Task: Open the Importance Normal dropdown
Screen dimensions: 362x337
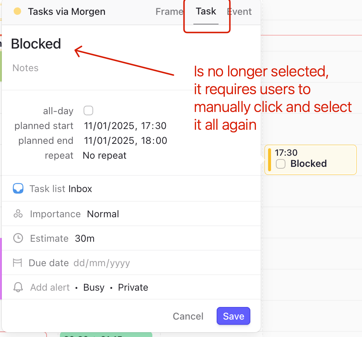Action: click(x=103, y=214)
